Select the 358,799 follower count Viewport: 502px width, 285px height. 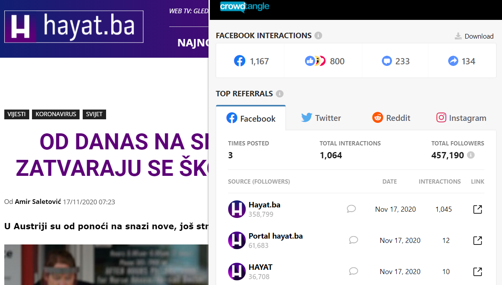pyautogui.click(x=261, y=214)
